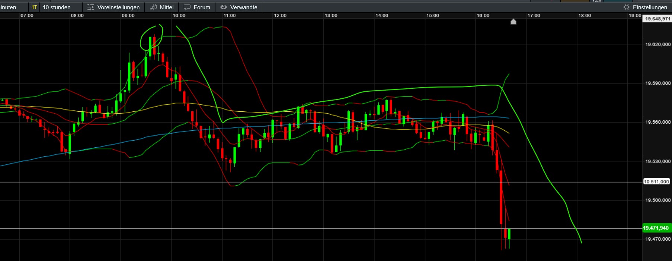Click the 14:00 time axis label
Viewport: 672px width, 261px height.
pos(382,16)
